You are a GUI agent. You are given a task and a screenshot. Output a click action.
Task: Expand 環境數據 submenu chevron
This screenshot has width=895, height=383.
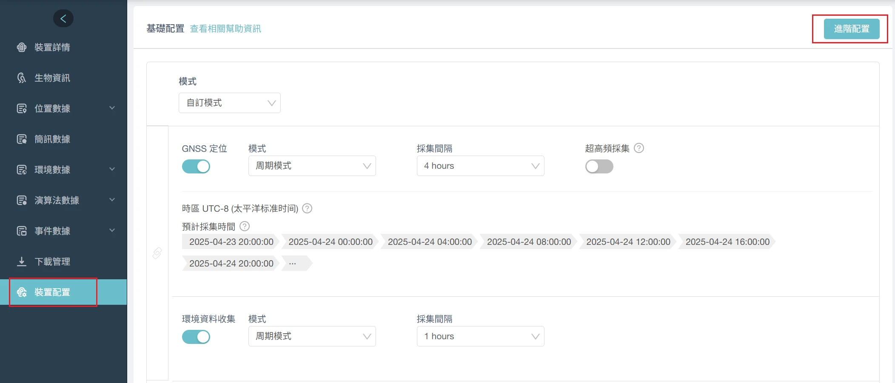pyautogui.click(x=112, y=169)
